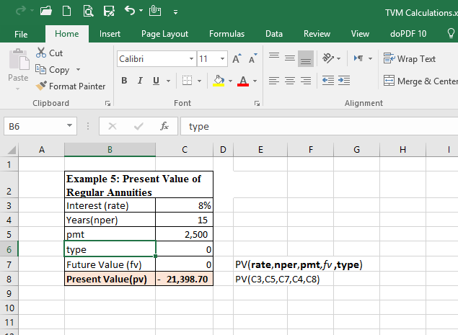The width and height of the screenshot is (458, 335).
Task: Click the Undo arrow icon
Action: click(x=130, y=11)
